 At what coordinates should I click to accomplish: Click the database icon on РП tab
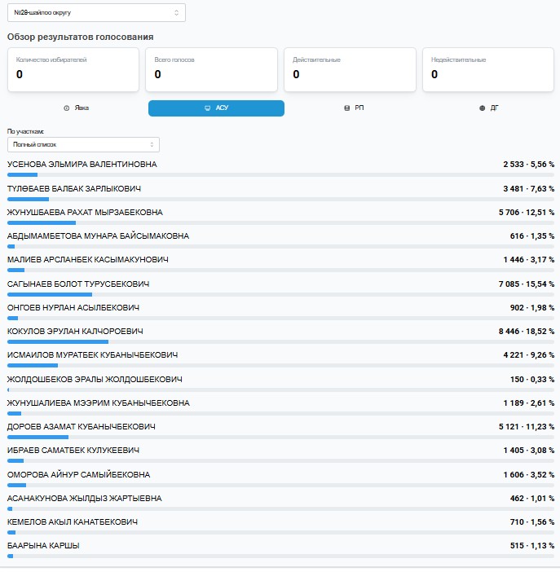pyautogui.click(x=347, y=108)
